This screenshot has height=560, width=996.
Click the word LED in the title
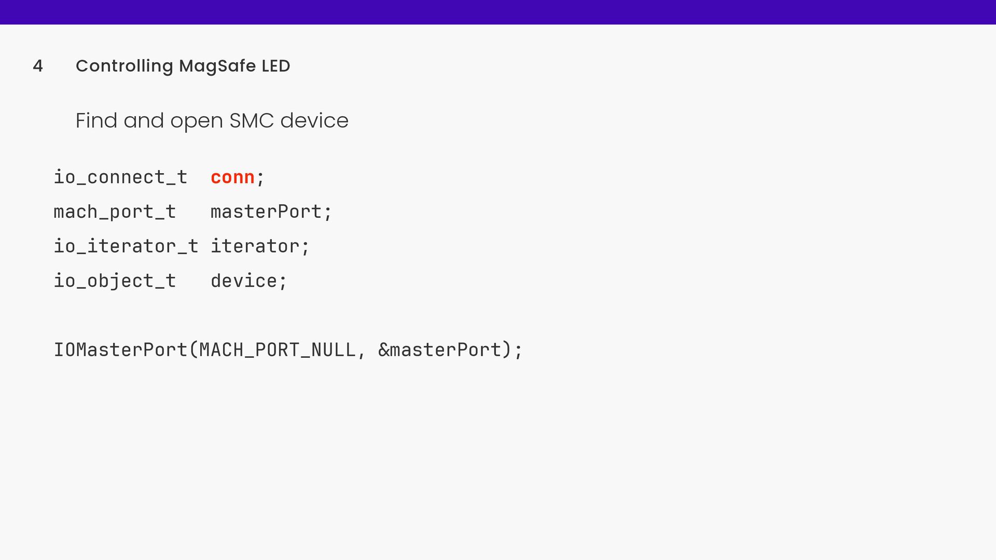pyautogui.click(x=276, y=66)
